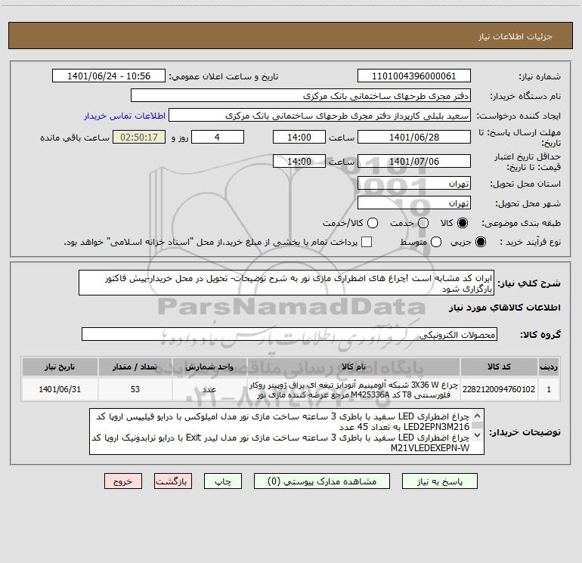Select the جزیی purchase type radio
The image size is (582, 563).
click(480, 242)
